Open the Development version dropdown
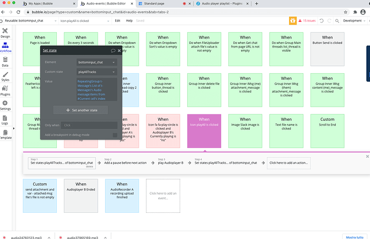The height and width of the screenshot is (239, 370). [x=354, y=21]
